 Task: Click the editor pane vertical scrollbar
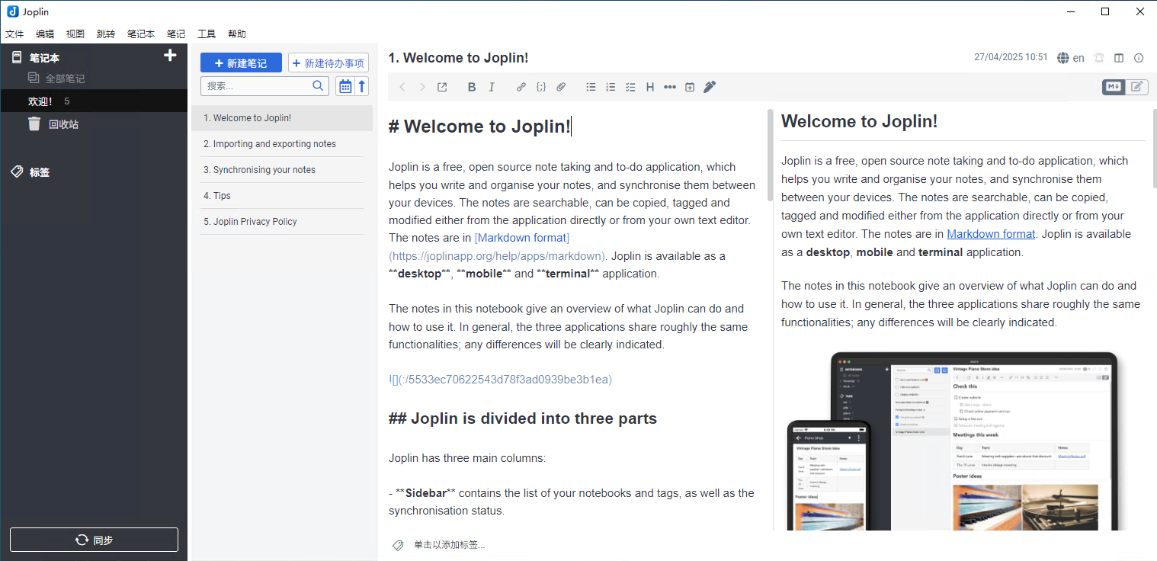[x=770, y=156]
